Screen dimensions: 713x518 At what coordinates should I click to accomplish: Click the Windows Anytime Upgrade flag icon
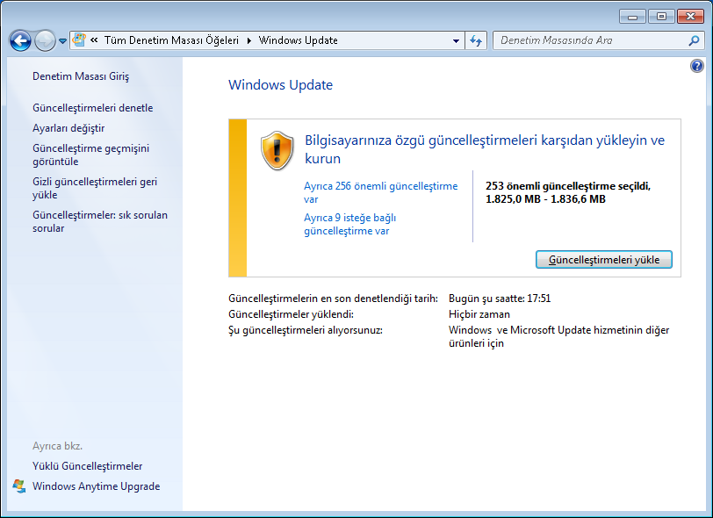[x=19, y=486]
